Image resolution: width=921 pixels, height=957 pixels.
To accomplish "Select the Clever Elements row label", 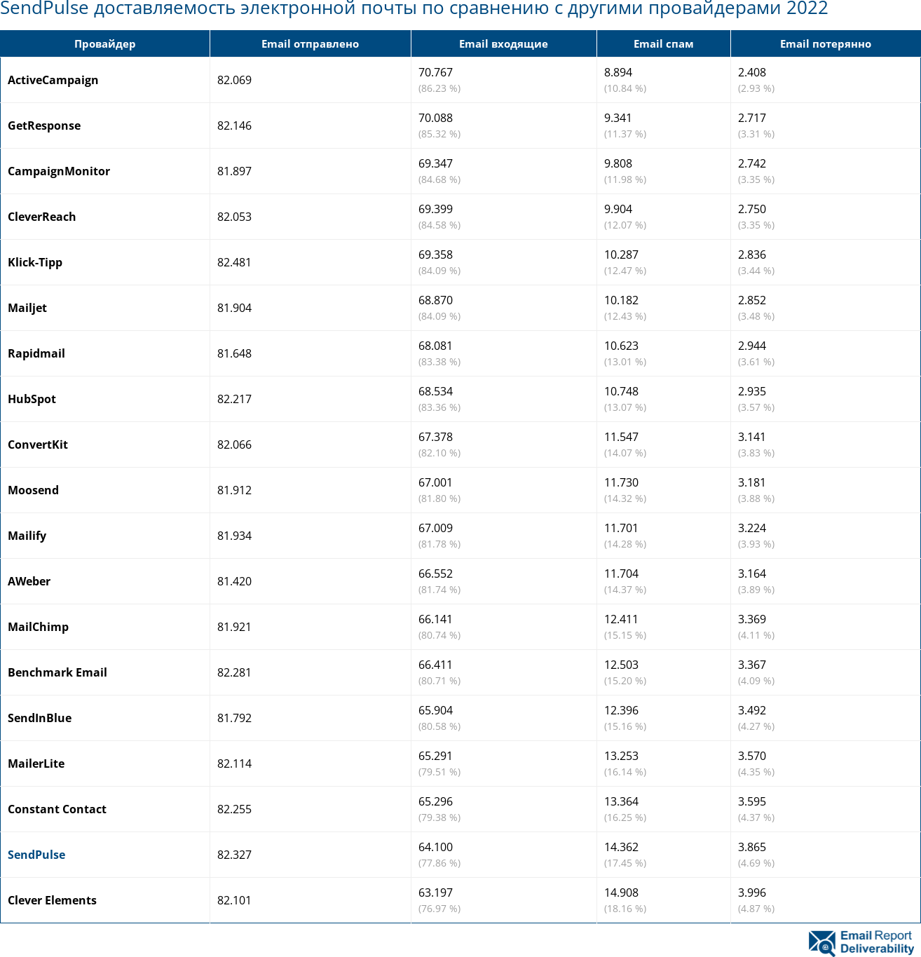I will pos(52,900).
